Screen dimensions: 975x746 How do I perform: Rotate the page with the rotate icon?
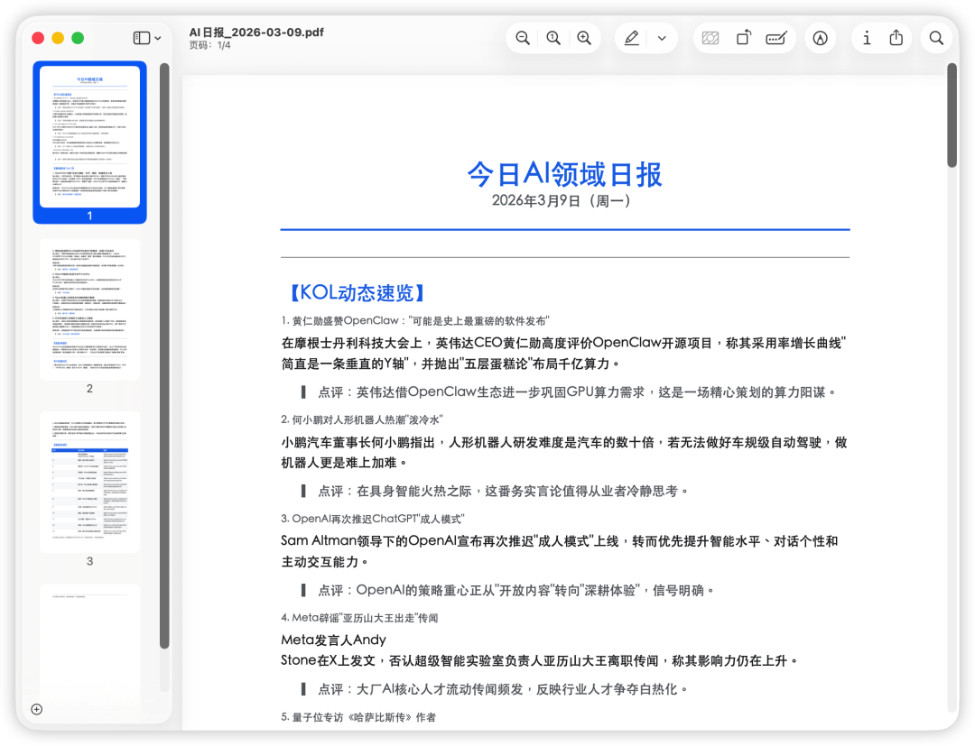[743, 38]
